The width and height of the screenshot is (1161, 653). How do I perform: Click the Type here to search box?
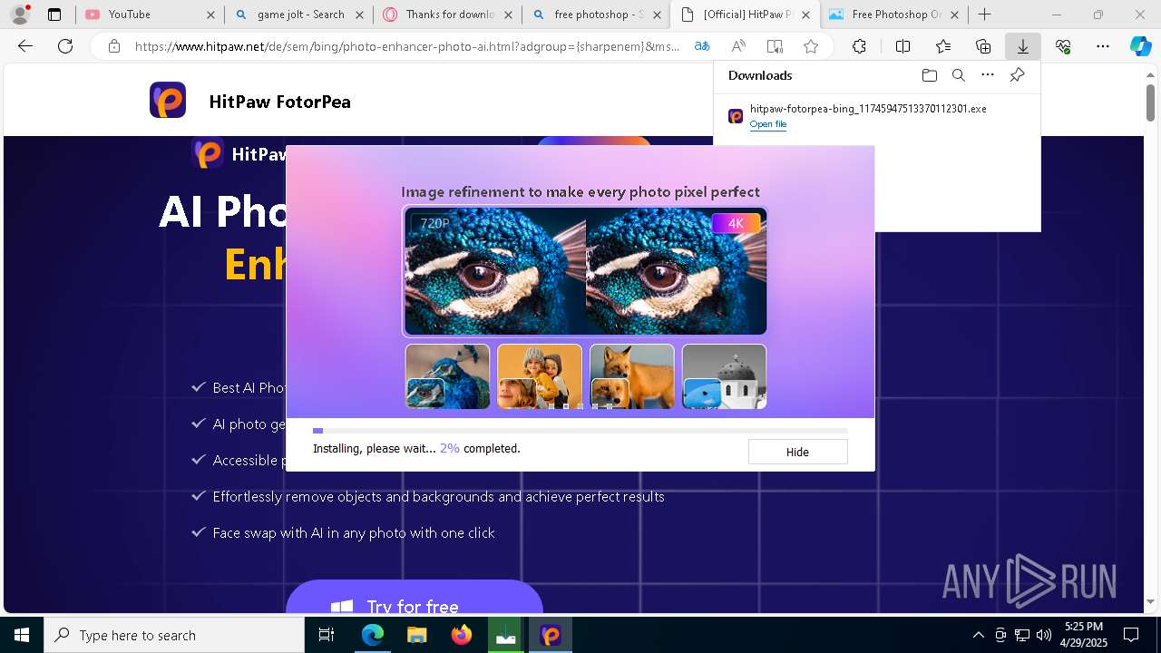(x=174, y=635)
